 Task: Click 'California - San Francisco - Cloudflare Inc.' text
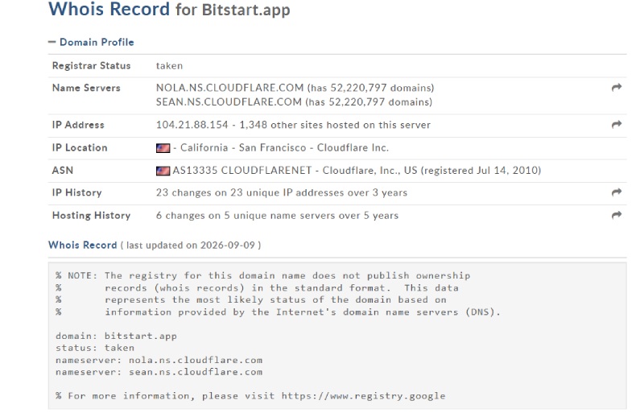click(x=284, y=147)
